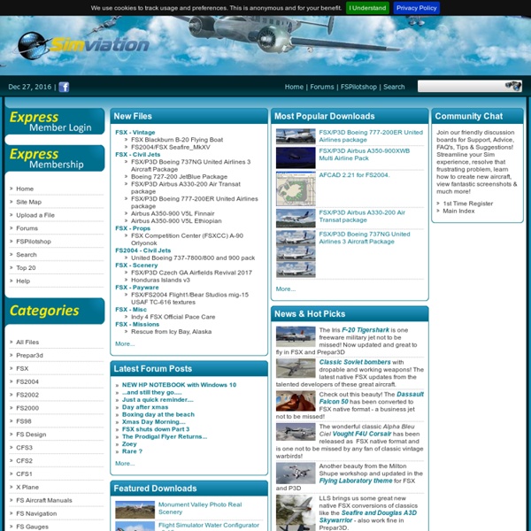This screenshot has width=531, height=531.
Task: Open Flight Simulator Water Configurator link
Action: tap(209, 525)
